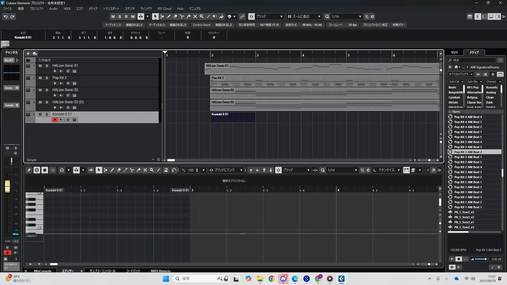Click the Kontakt 8 01 MIDI clip in arrangement
Image resolution: width=507 pixels, height=285 pixels.
233,117
